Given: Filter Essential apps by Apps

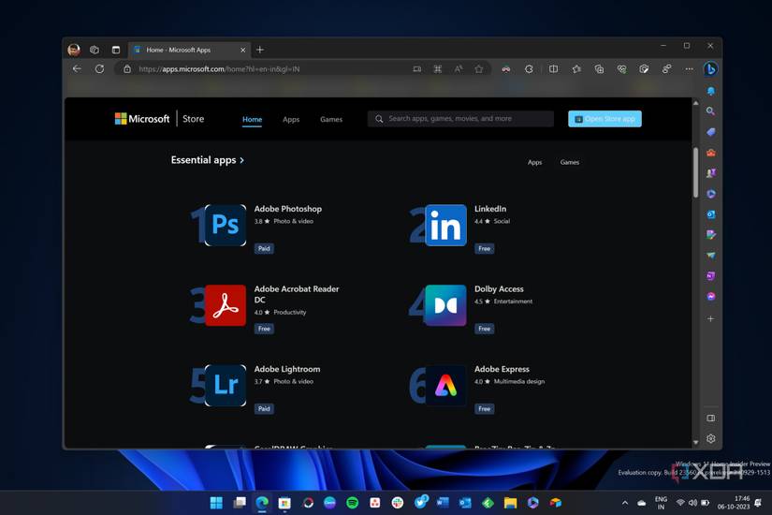Looking at the screenshot, I should (534, 162).
